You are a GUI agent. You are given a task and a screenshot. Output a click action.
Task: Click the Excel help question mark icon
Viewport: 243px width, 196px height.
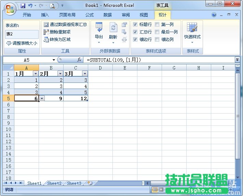tap(214, 15)
